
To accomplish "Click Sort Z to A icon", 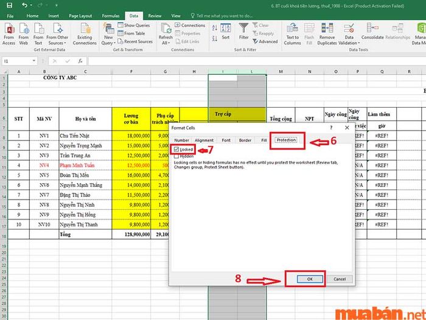I will click(215, 38).
